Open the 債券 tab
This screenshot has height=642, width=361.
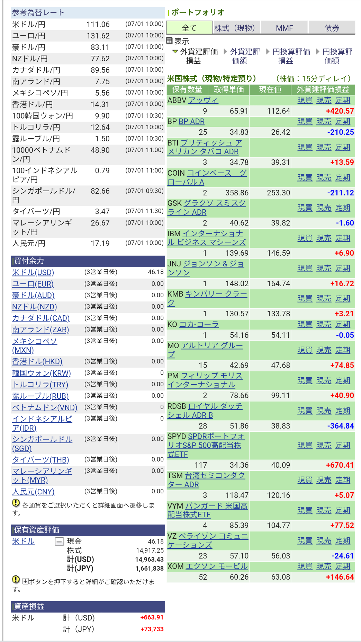[x=332, y=28]
